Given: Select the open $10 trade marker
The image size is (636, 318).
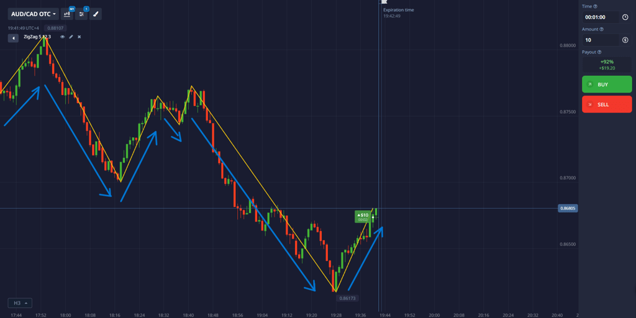Looking at the screenshot, I should coord(363,217).
